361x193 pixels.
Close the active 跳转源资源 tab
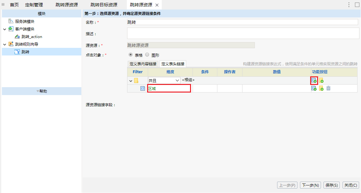click(x=157, y=5)
